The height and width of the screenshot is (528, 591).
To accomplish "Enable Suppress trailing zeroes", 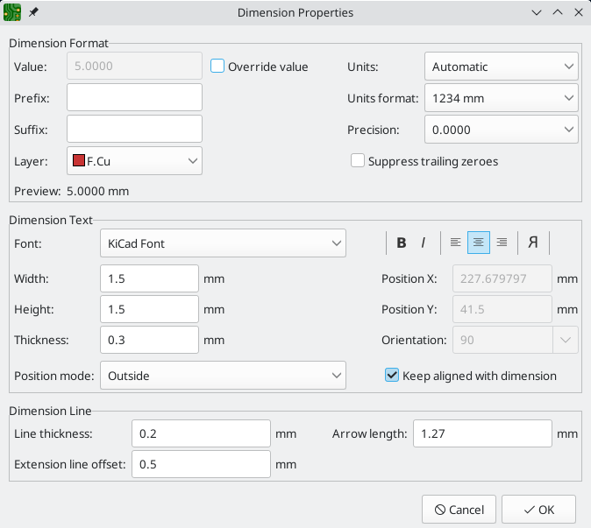I will point(358,161).
